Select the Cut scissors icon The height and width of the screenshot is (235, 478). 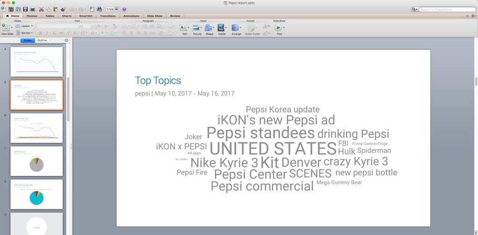click(x=41, y=9)
